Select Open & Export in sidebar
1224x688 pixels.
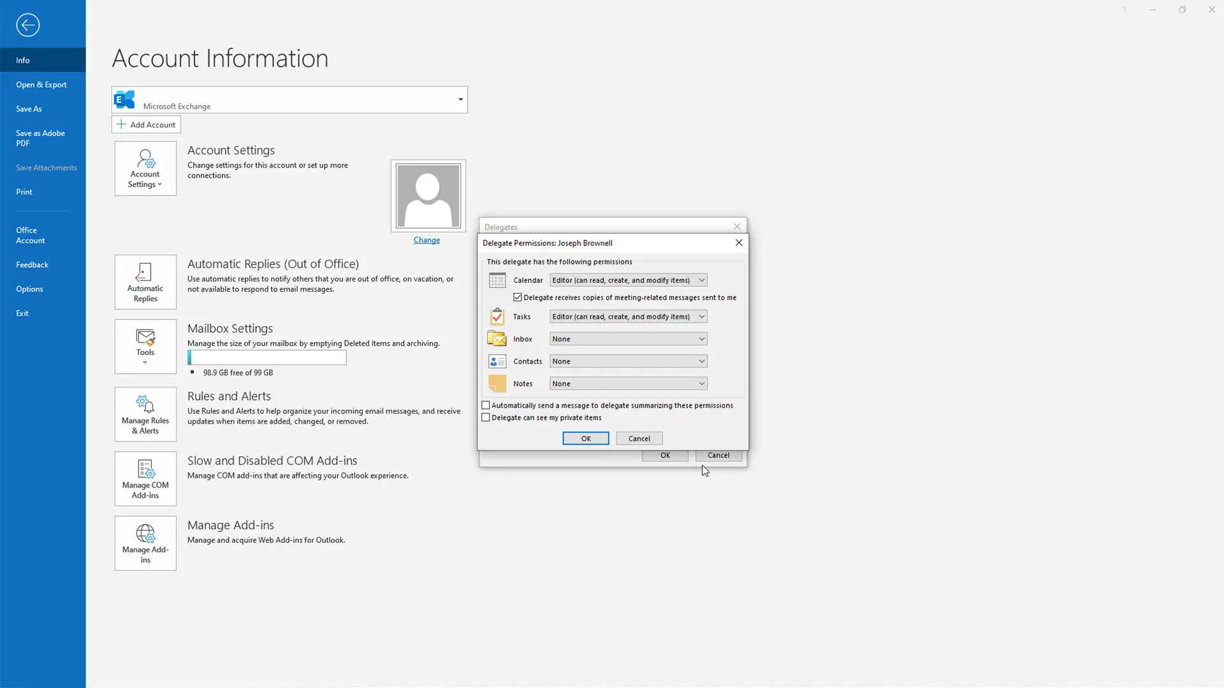[x=41, y=85]
